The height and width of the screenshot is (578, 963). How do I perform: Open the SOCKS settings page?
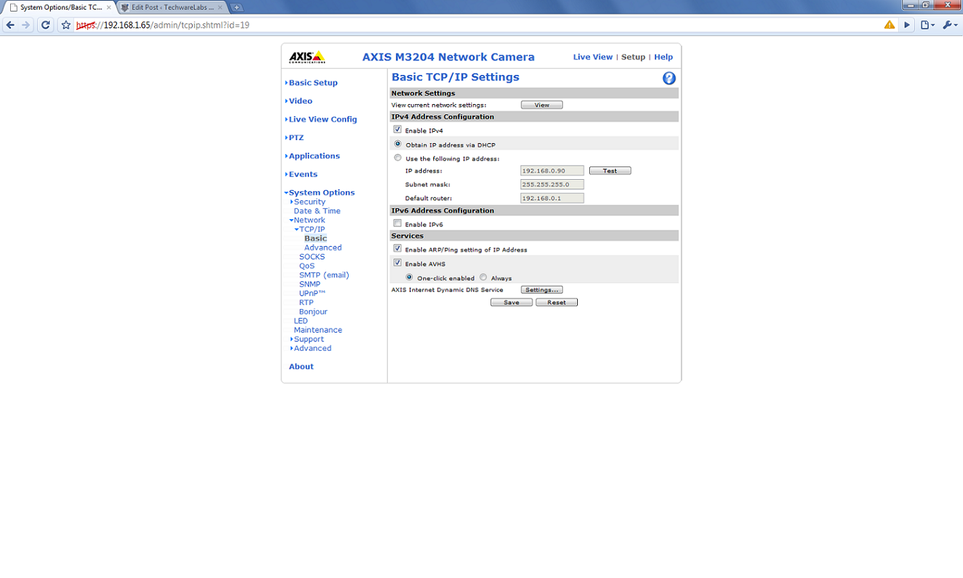(312, 257)
